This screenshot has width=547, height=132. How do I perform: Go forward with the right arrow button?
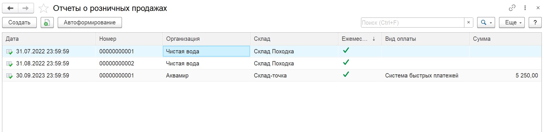pyautogui.click(x=26, y=8)
